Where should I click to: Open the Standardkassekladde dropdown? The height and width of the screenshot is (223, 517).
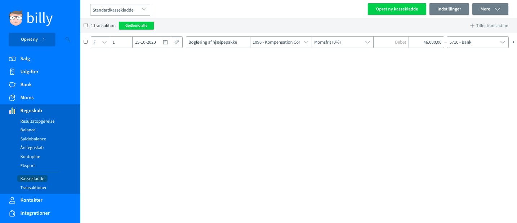click(120, 10)
